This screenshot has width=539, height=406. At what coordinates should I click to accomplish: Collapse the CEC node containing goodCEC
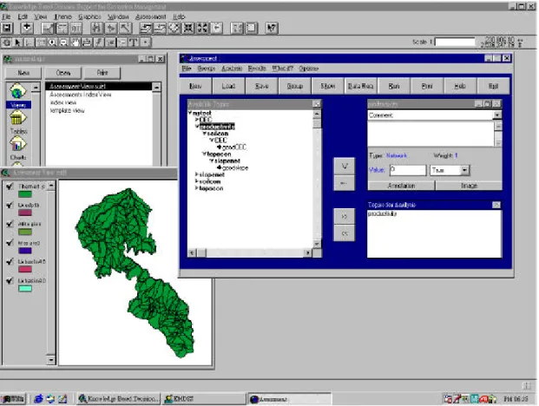point(212,141)
